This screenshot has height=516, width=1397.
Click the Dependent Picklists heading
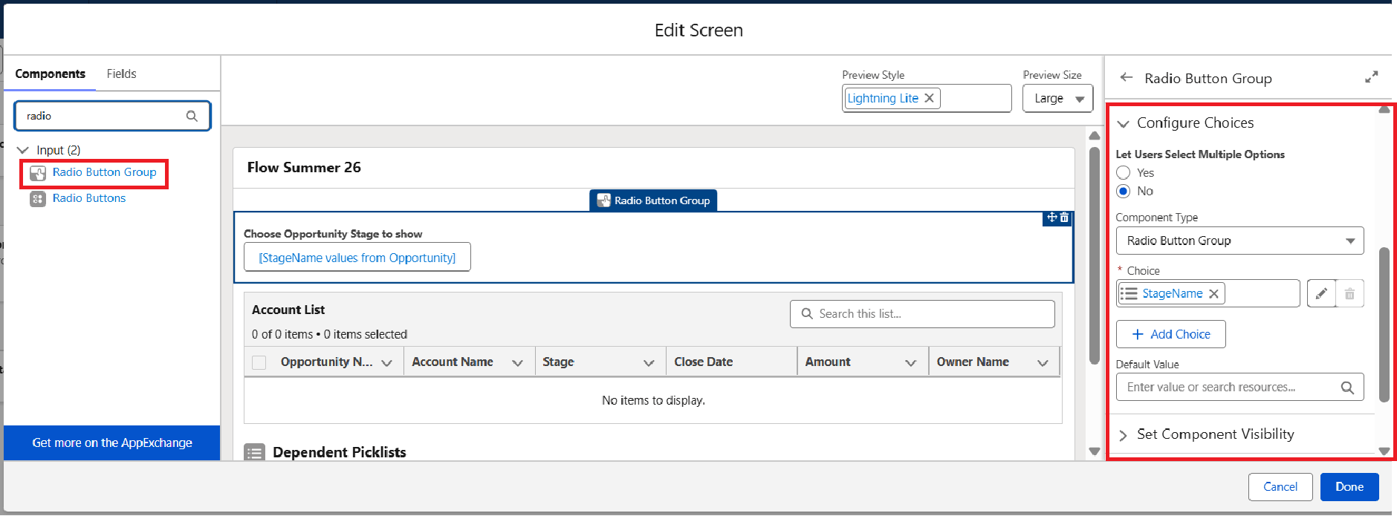click(340, 452)
